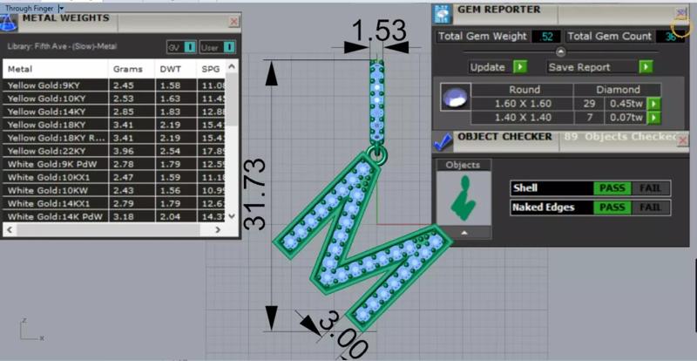Click the Metal Weights panel icon
Screen dimensions: 697x361
[x=8, y=23]
